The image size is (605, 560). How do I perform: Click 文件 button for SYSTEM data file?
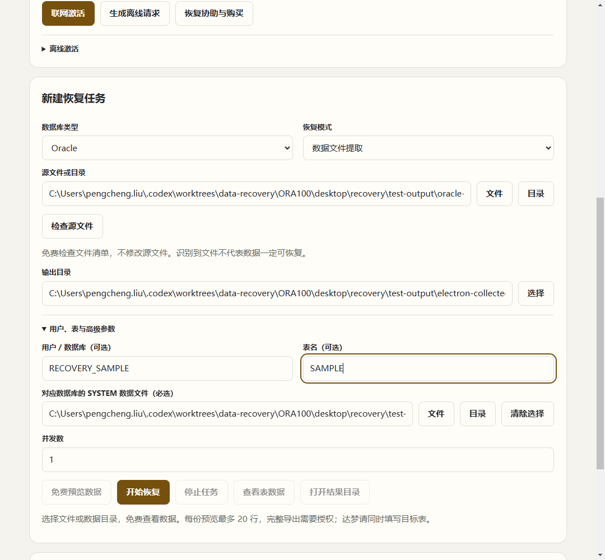[x=436, y=414]
